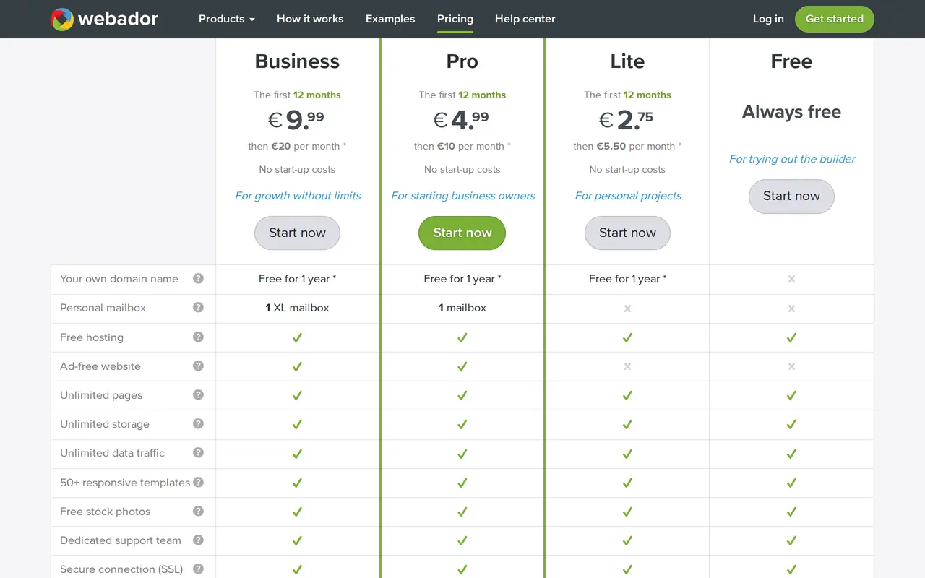Start now with the Lite plan
The width and height of the screenshot is (925, 578).
click(627, 233)
